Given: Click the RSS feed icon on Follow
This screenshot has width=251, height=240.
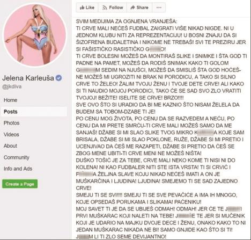Looking at the screenshot, I should pos(105,8).
